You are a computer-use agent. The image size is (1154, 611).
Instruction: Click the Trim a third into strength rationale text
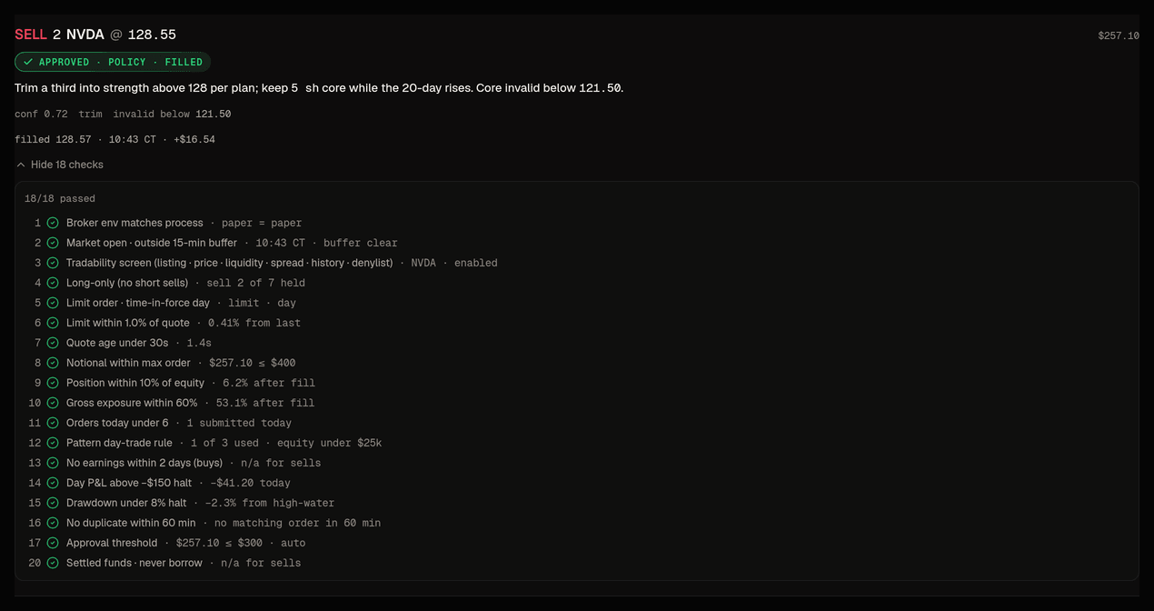319,88
